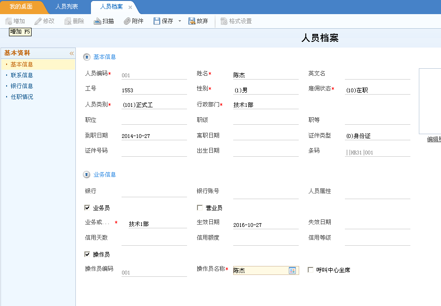
Task: Collapse the 基本信息 section expander
Action: (x=87, y=57)
